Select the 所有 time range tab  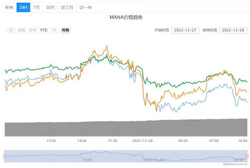click(x=9, y=7)
